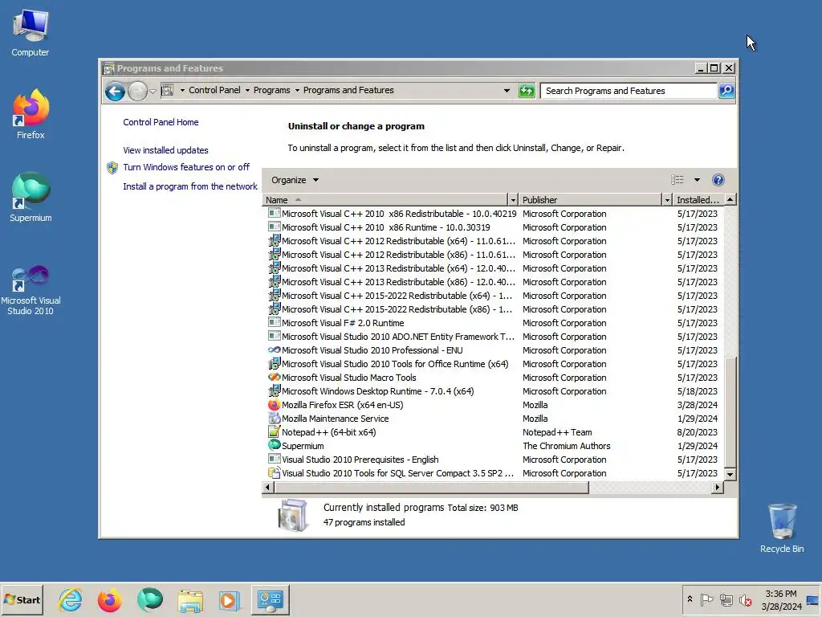Open the view options dropdown arrow
Viewport: 822px width, 617px height.
coord(697,180)
